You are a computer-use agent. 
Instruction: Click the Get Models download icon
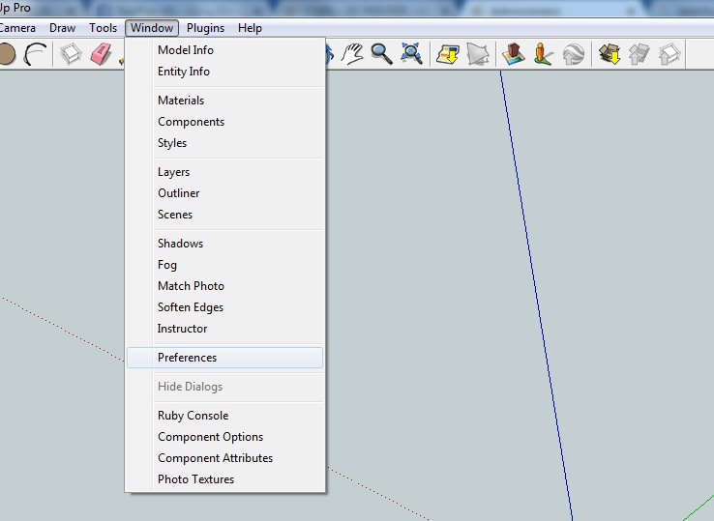coord(609,54)
